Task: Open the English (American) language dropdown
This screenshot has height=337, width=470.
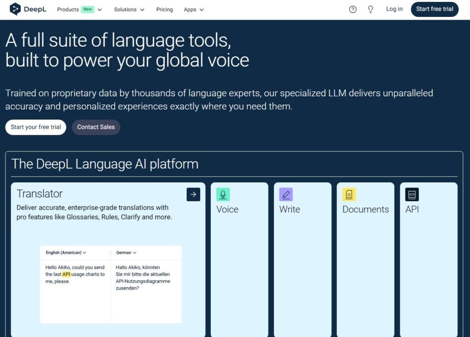Action: [66, 253]
